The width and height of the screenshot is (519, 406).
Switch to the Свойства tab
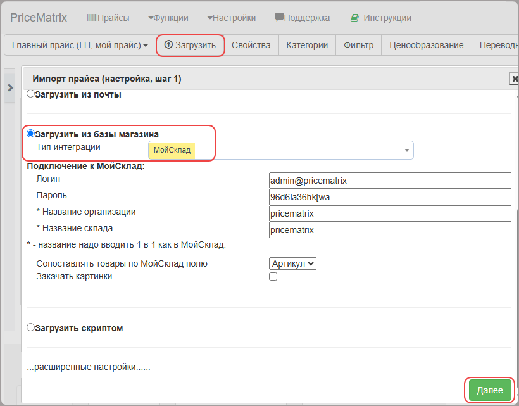click(x=251, y=45)
